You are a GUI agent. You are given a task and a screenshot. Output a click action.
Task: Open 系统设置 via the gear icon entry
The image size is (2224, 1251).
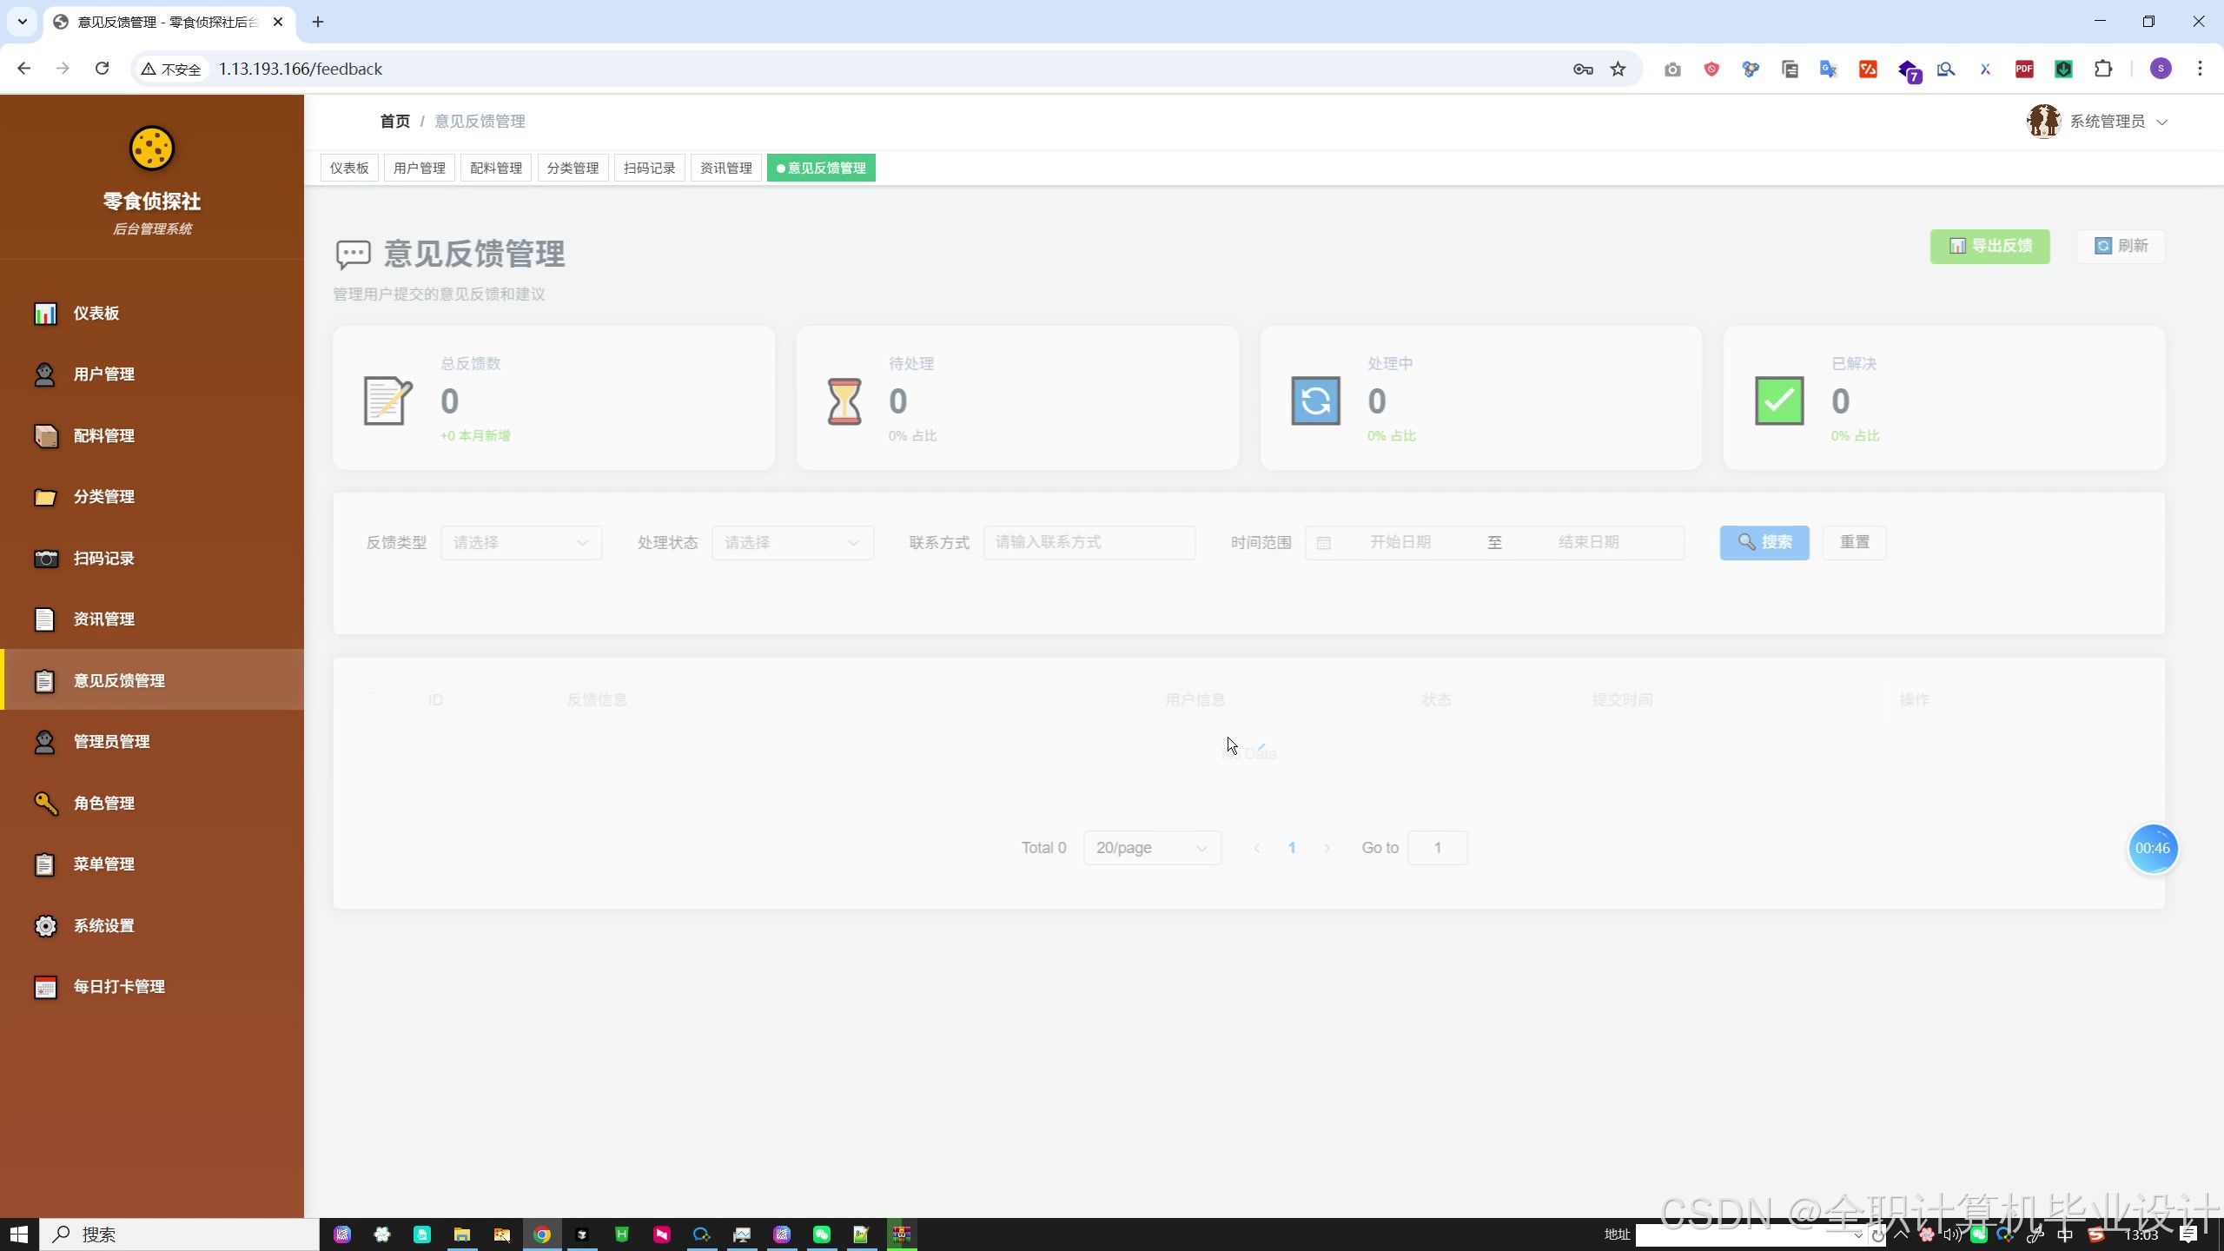pyautogui.click(x=103, y=926)
